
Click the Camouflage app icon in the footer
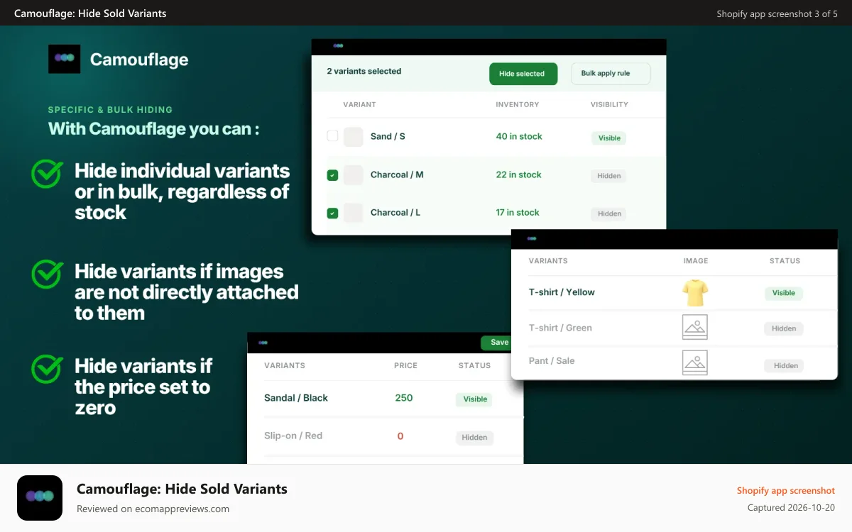pos(40,498)
